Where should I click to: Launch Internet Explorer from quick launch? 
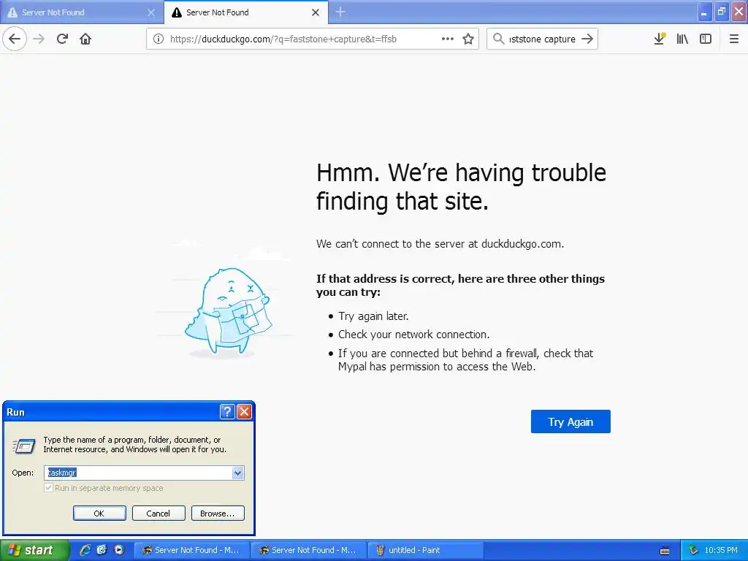pyautogui.click(x=85, y=550)
